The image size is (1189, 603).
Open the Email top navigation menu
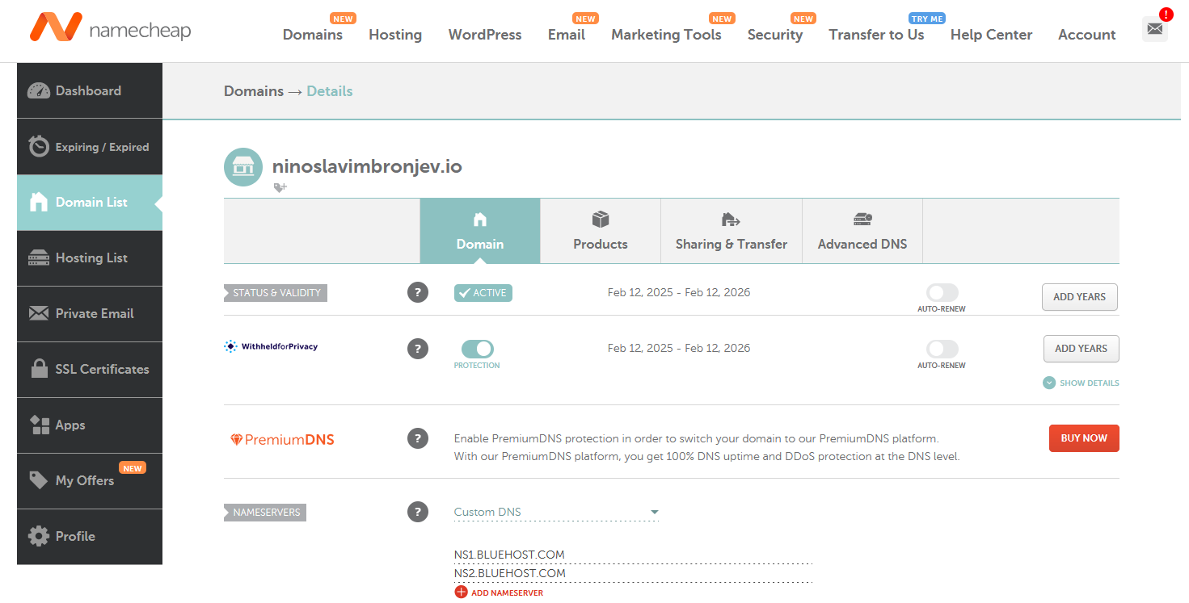(x=567, y=35)
